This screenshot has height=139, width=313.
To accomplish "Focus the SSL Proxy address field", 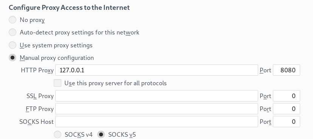I will click(157, 96).
